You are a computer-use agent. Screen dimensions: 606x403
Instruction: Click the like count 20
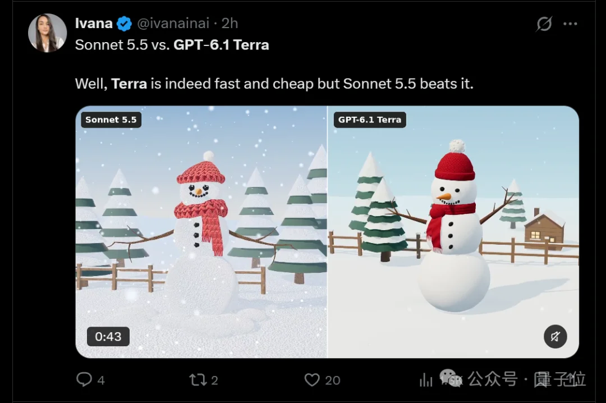(332, 380)
